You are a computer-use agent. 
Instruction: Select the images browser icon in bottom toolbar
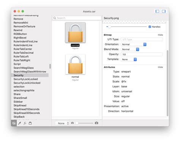pos(14,123)
